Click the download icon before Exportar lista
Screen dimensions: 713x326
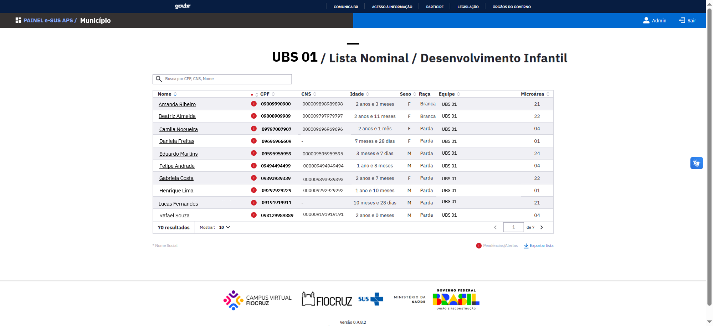click(x=526, y=245)
